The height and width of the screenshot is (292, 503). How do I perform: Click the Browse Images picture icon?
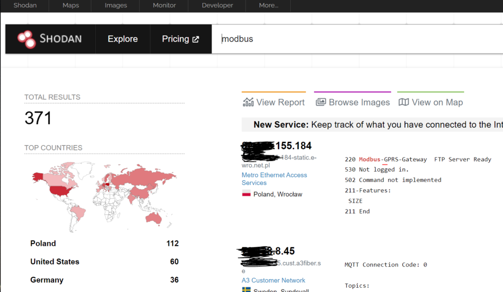321,102
